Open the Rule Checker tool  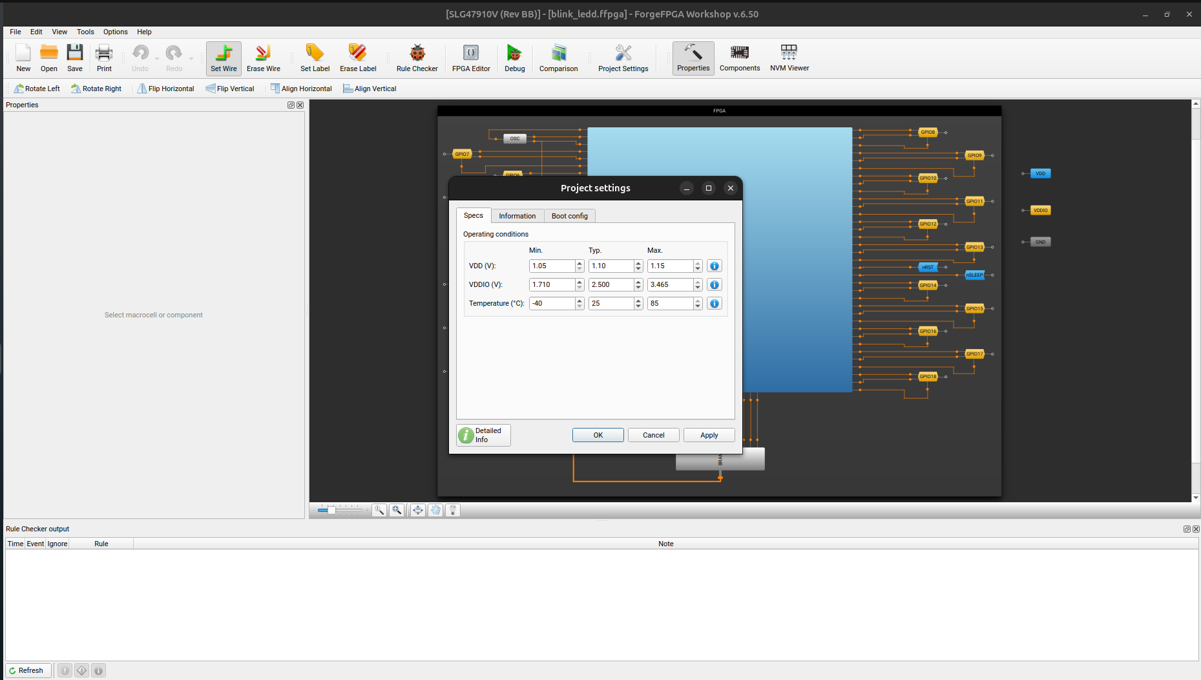point(417,58)
